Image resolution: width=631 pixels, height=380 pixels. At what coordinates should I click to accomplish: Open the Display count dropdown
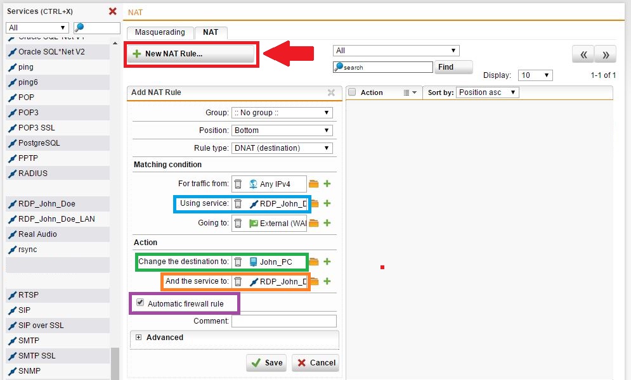point(535,75)
